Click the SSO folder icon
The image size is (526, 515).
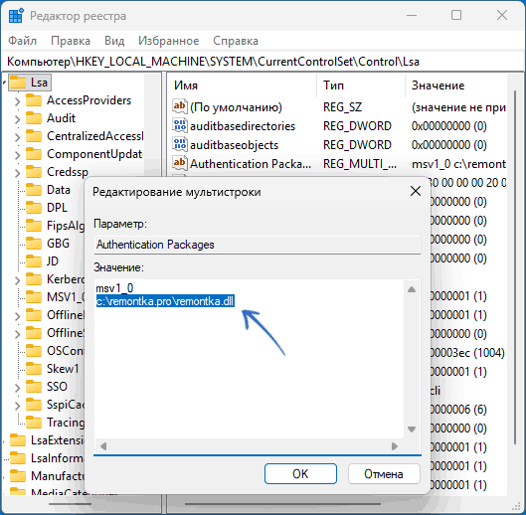tap(34, 387)
